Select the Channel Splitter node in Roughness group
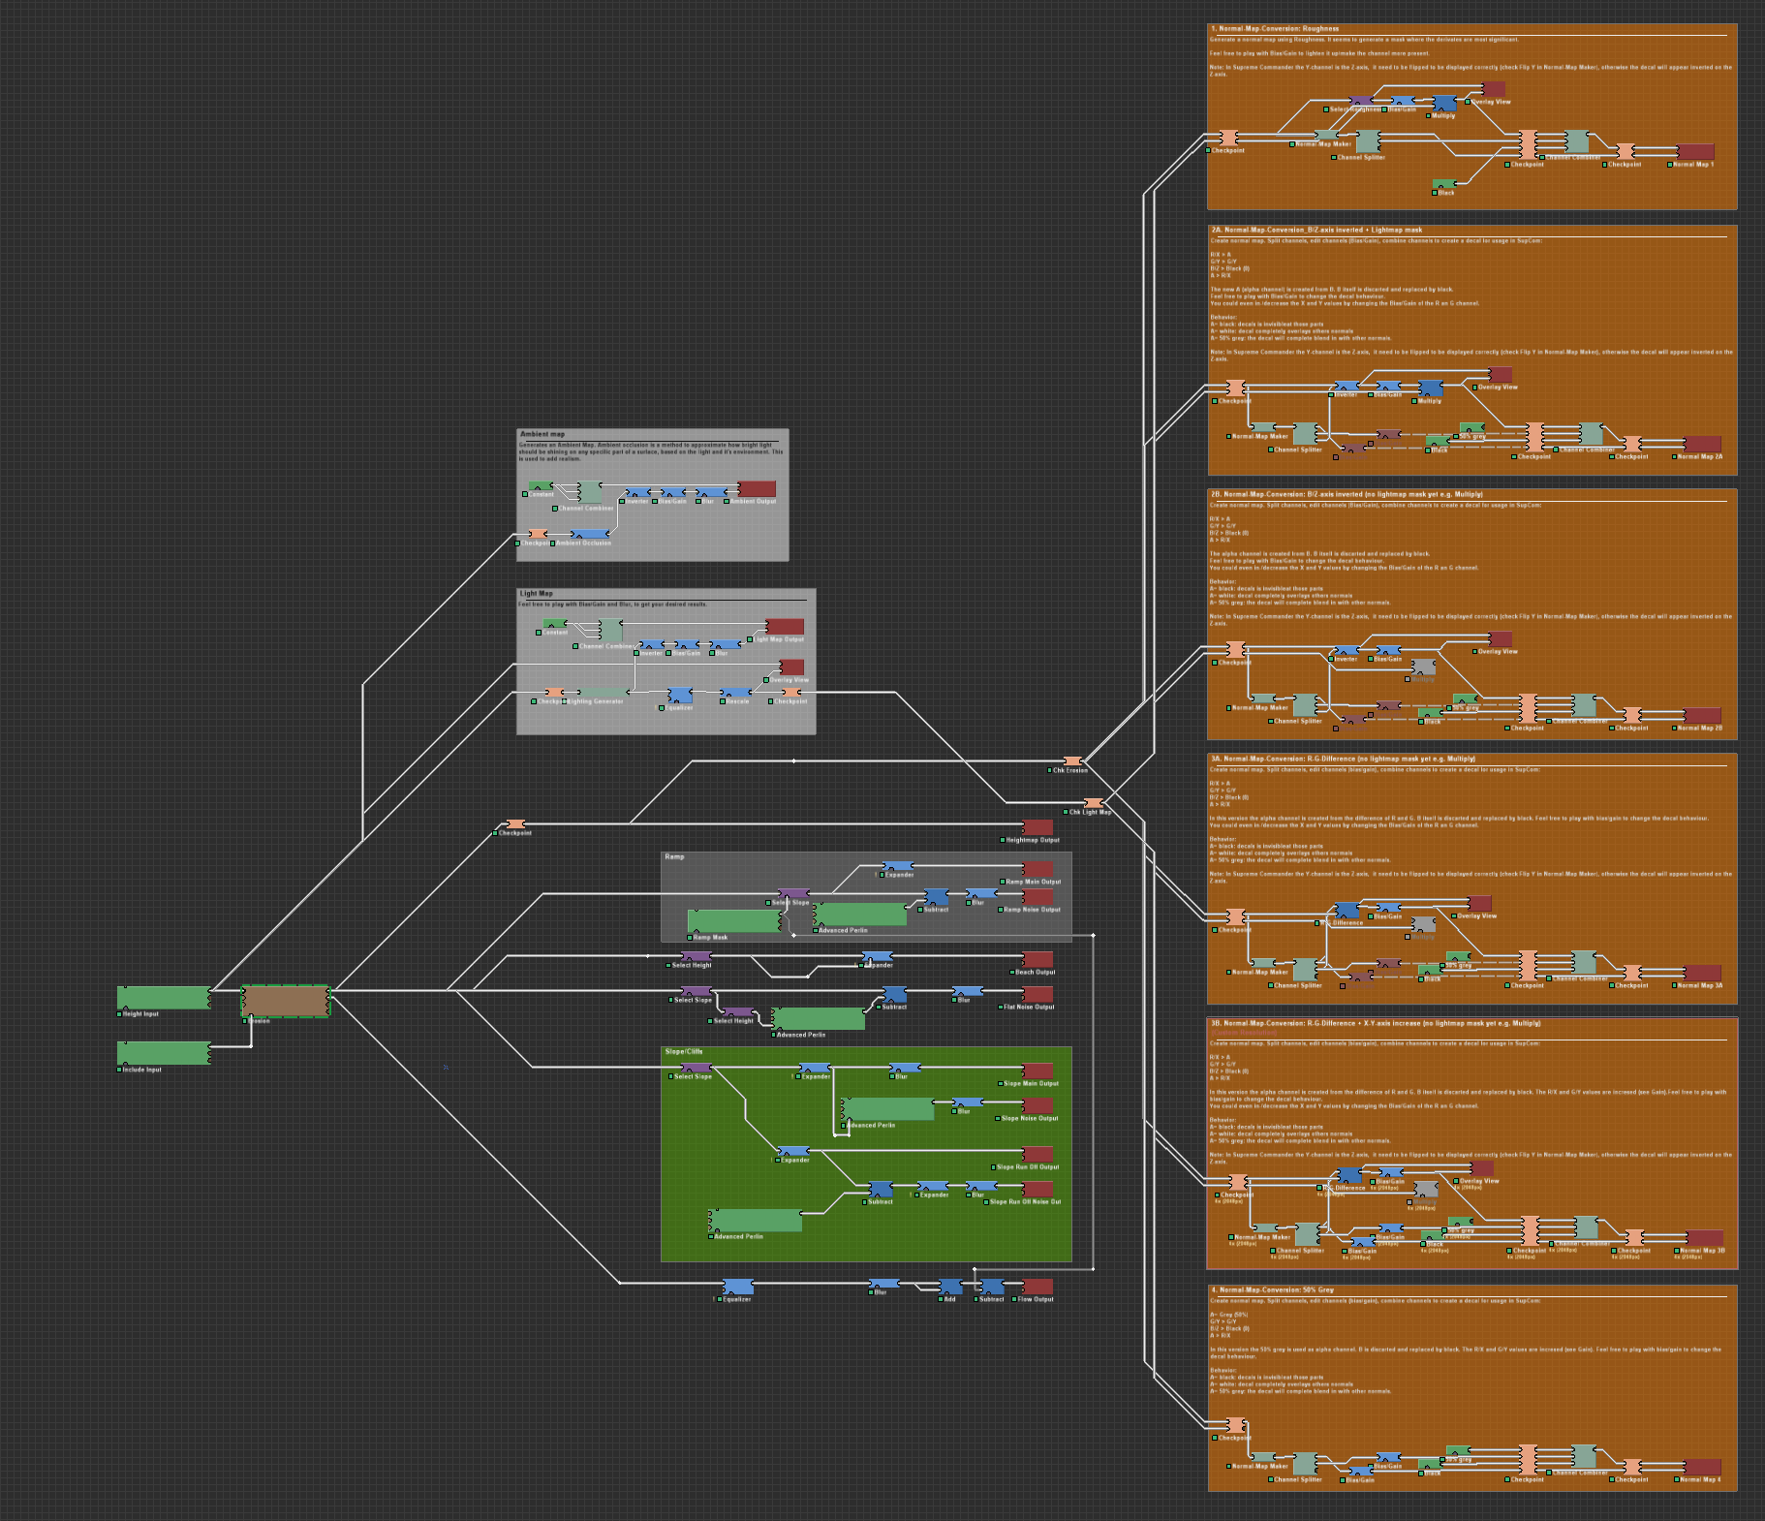Viewport: 1765px width, 1521px height. (x=1368, y=141)
